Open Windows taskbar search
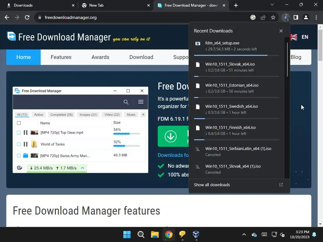323x242 pixels. [x=141, y=234]
